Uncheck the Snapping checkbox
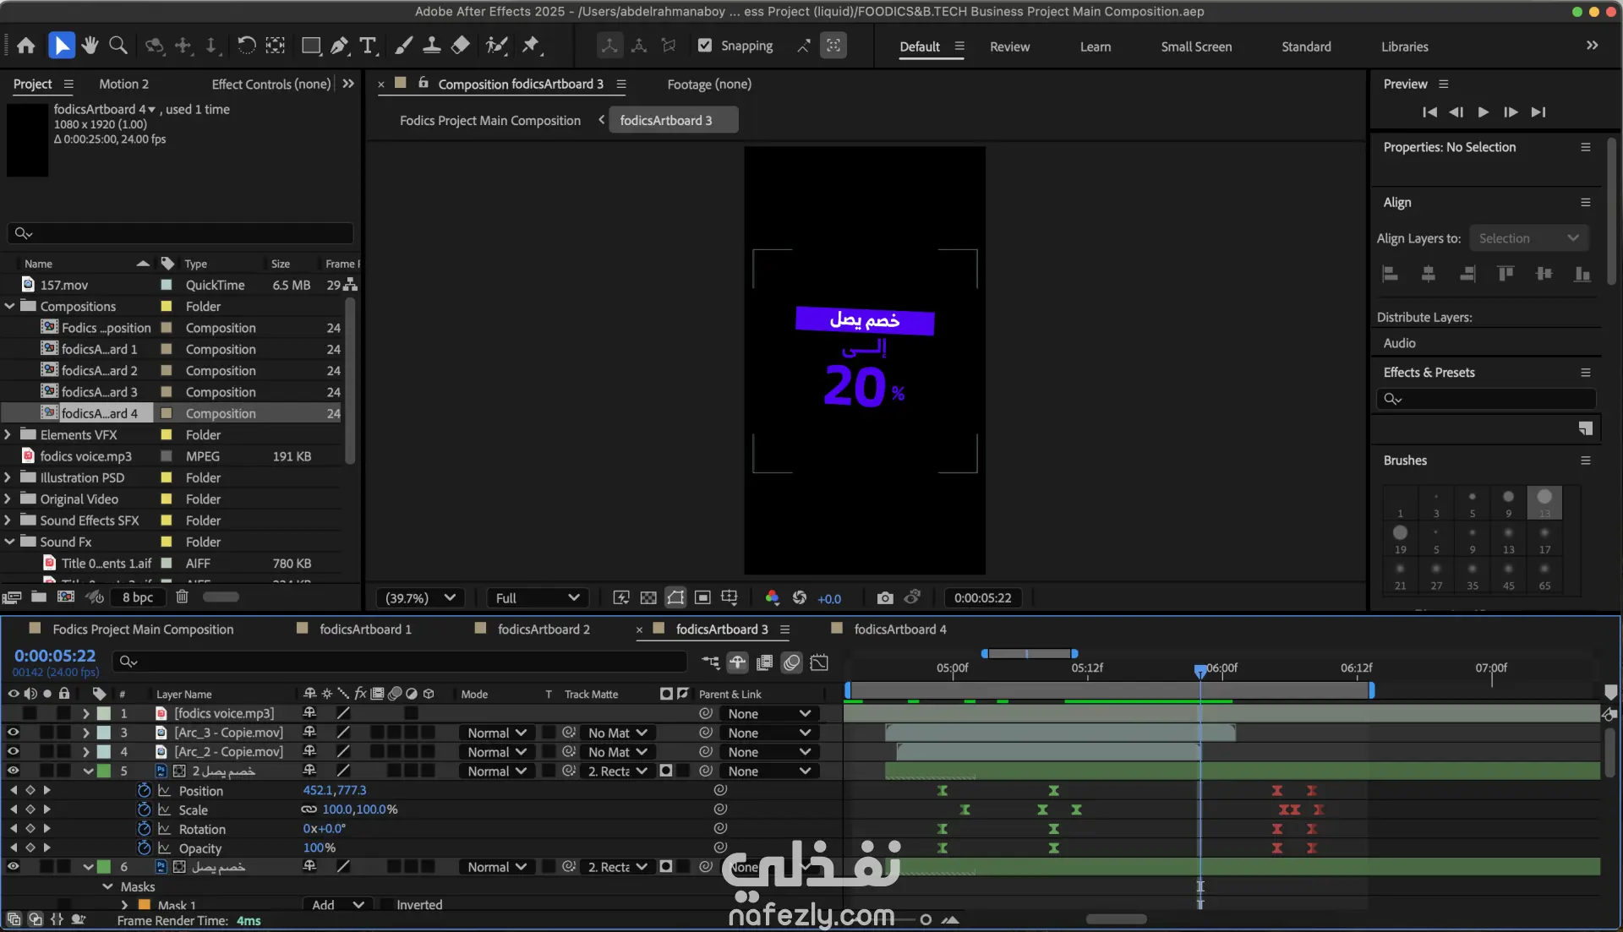This screenshot has height=932, width=1623. click(x=705, y=46)
